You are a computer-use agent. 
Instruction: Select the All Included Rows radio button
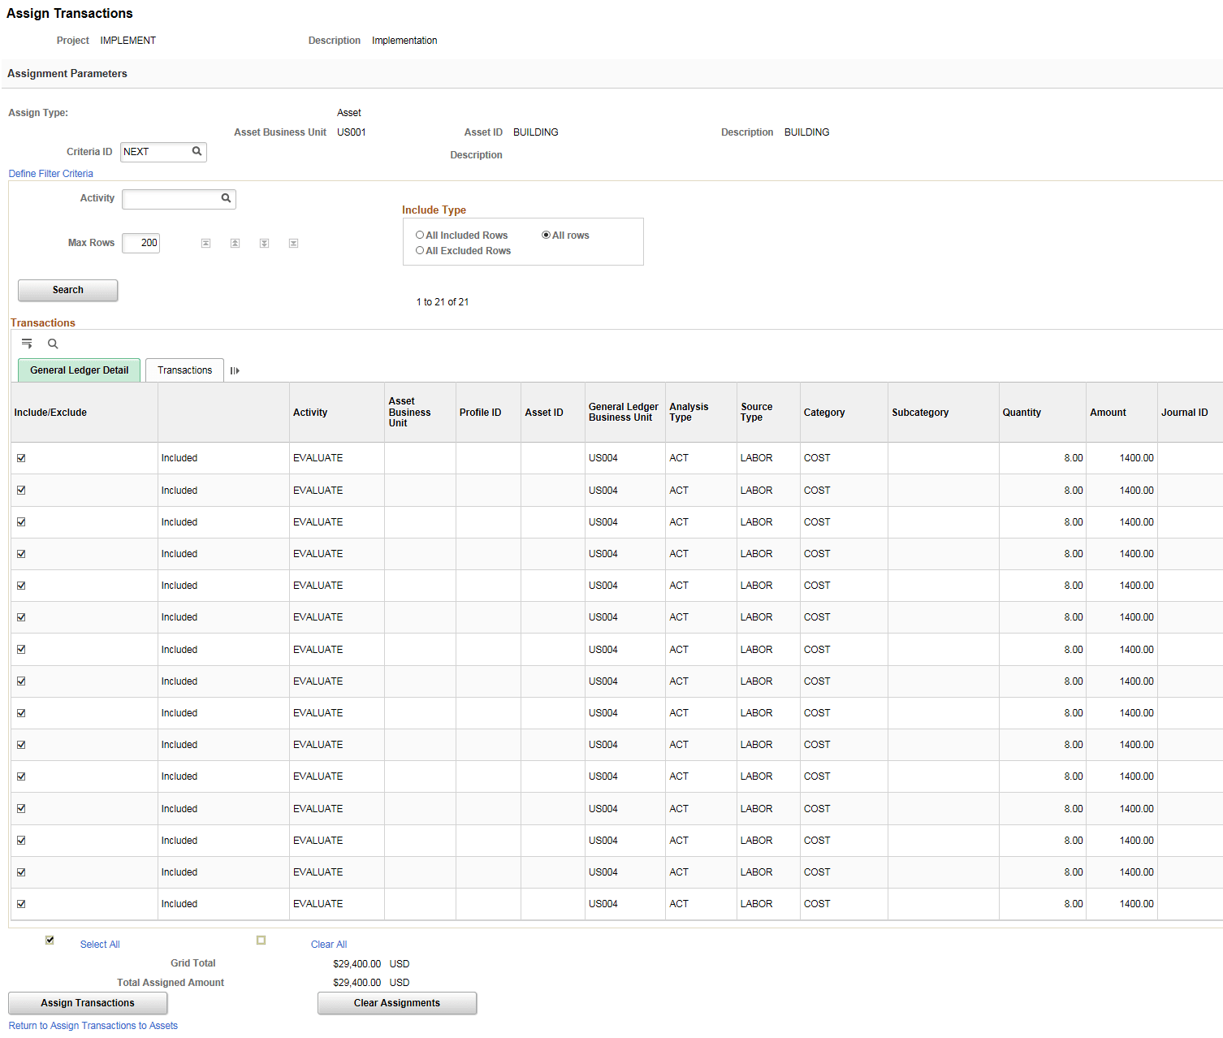pos(420,235)
